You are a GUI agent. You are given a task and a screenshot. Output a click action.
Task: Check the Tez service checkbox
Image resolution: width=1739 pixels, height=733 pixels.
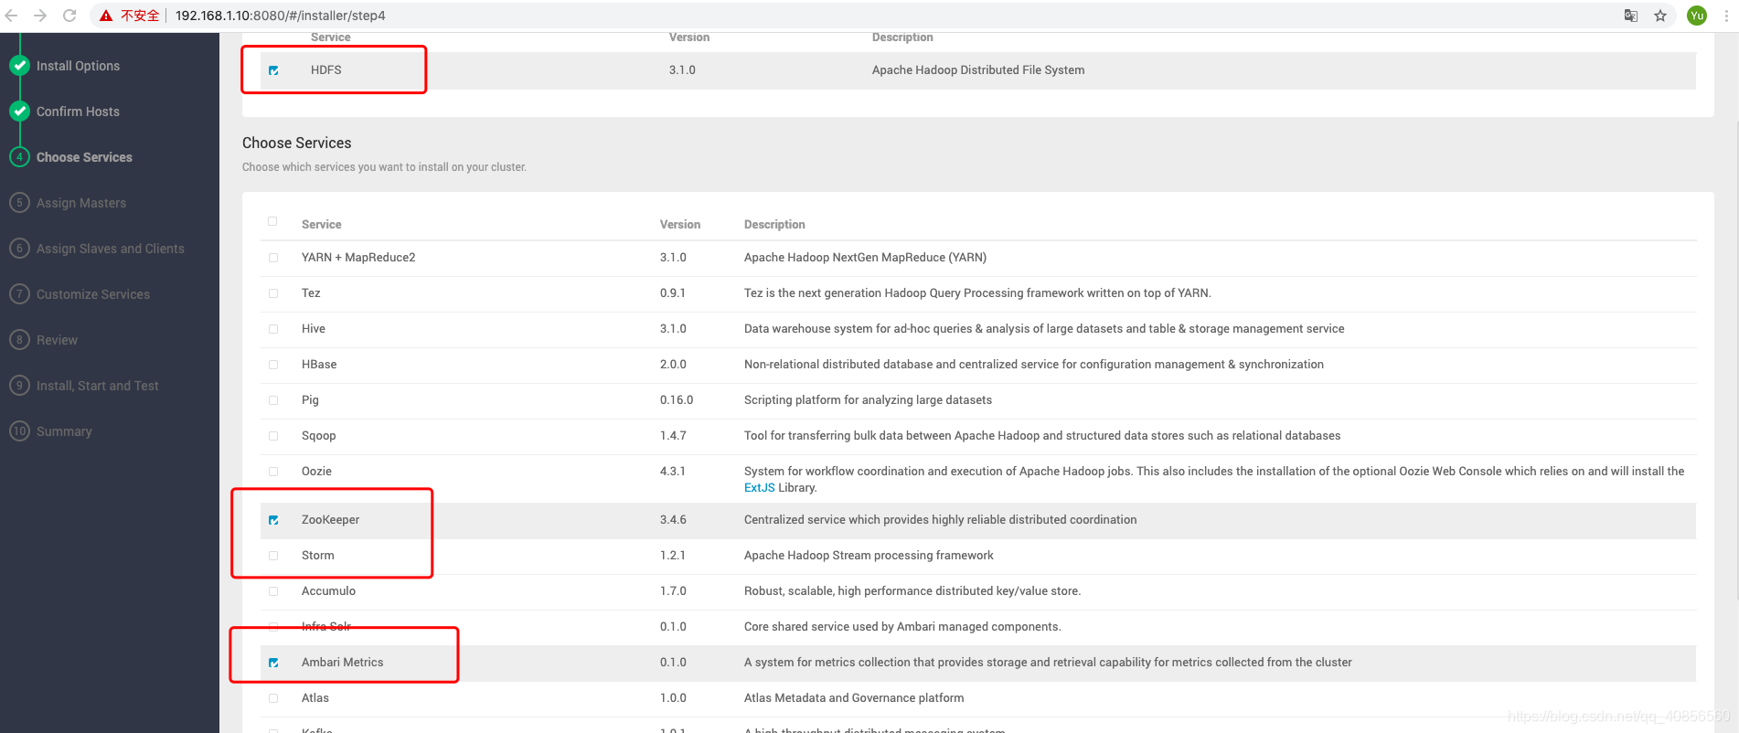[273, 293]
